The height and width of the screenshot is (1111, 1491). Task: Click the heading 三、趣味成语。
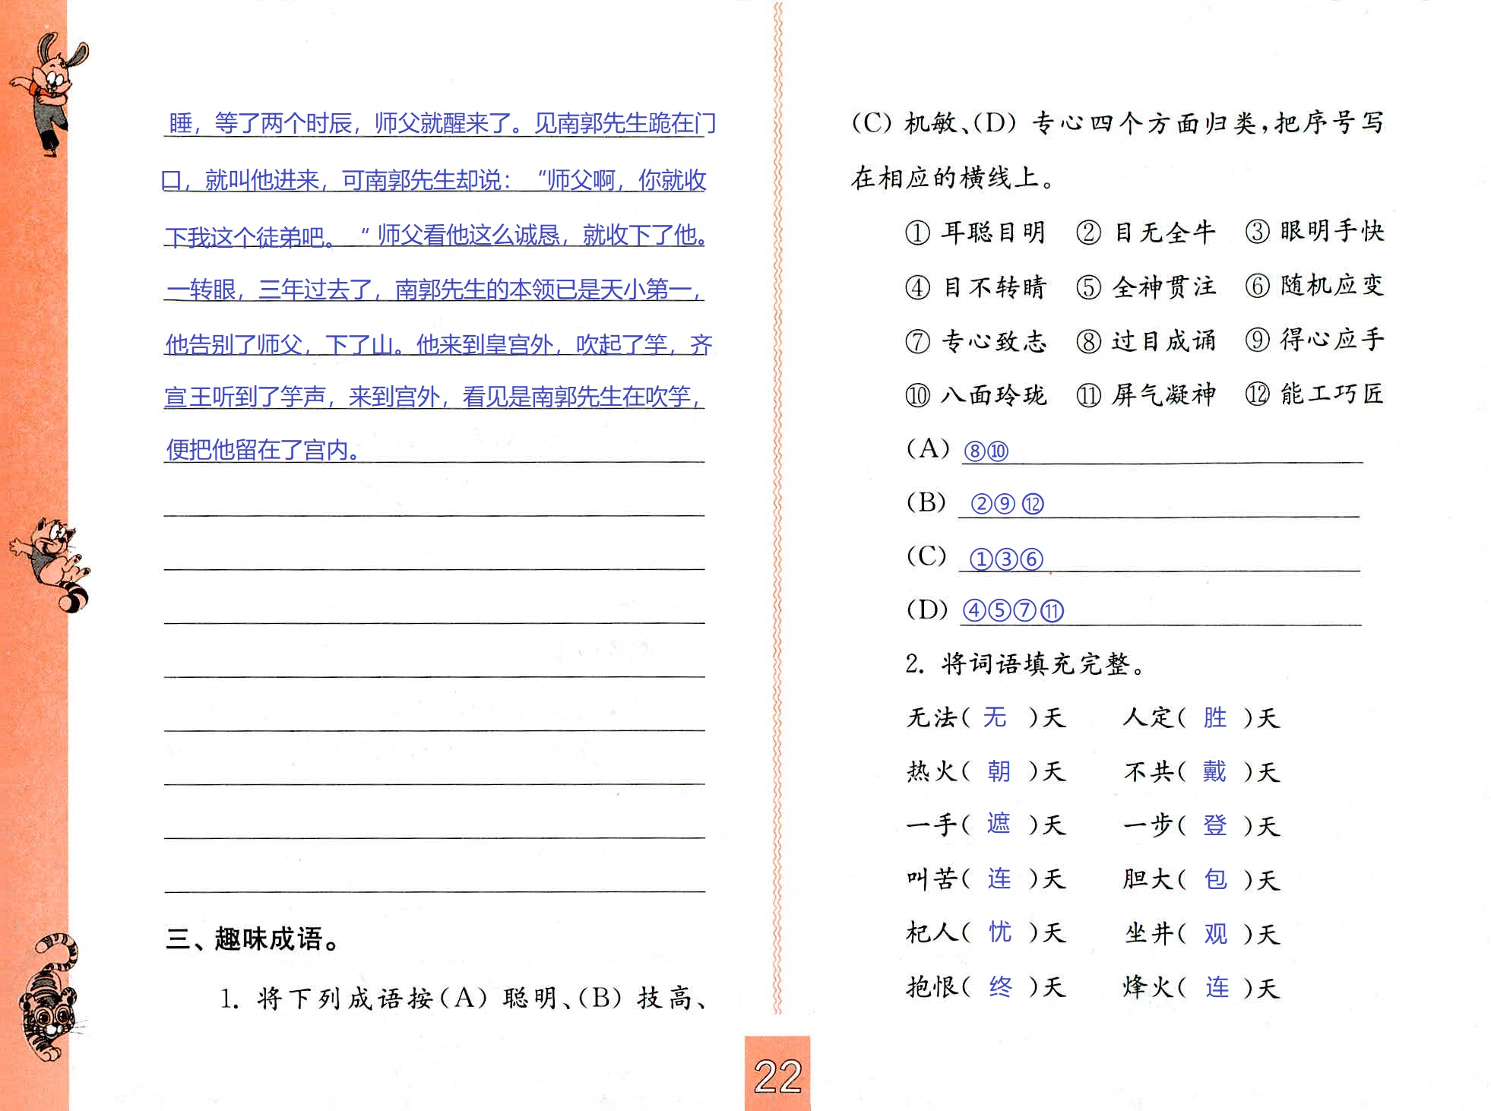point(252,939)
